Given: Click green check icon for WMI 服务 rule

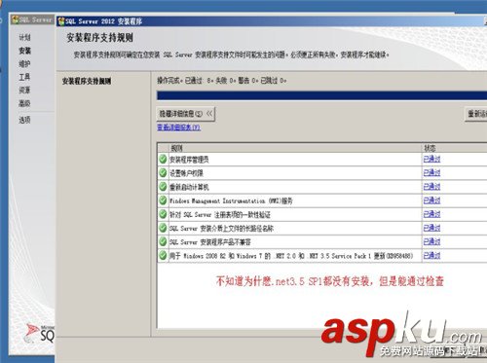Looking at the screenshot, I should pos(163,200).
